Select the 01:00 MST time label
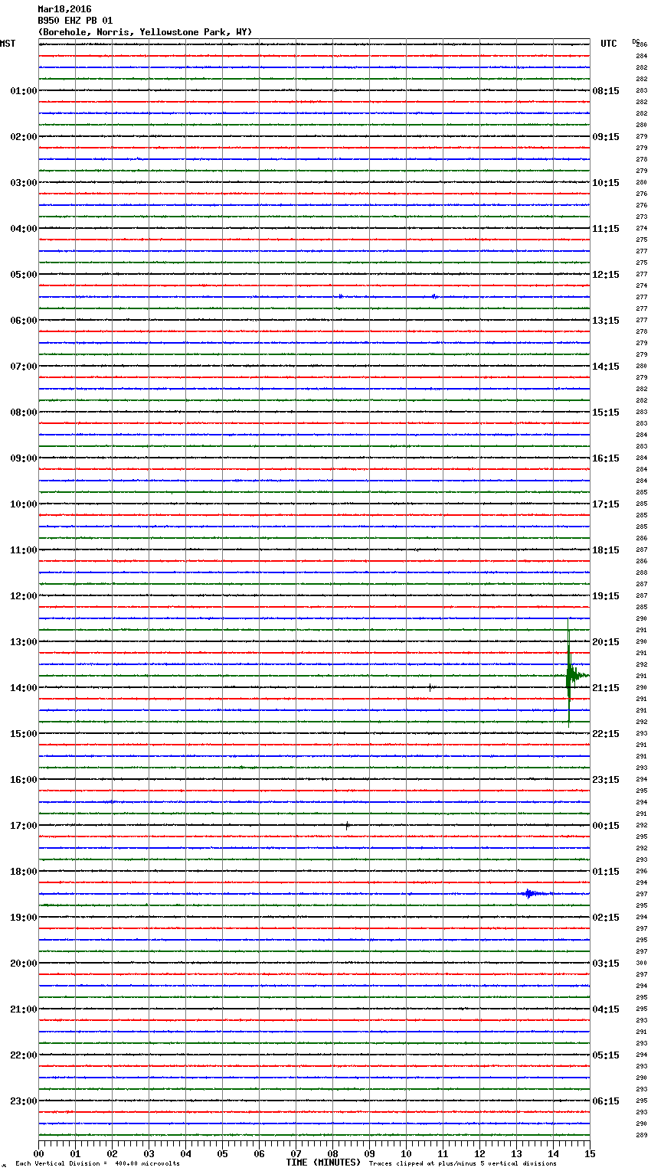Image resolution: width=651 pixels, height=1174 pixels. coord(24,91)
